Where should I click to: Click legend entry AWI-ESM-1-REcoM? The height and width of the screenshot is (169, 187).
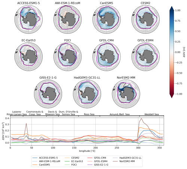click(46, 161)
